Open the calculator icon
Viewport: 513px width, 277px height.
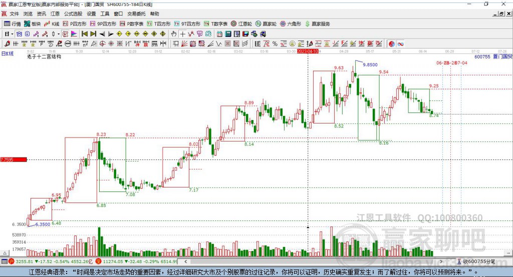click(228, 34)
